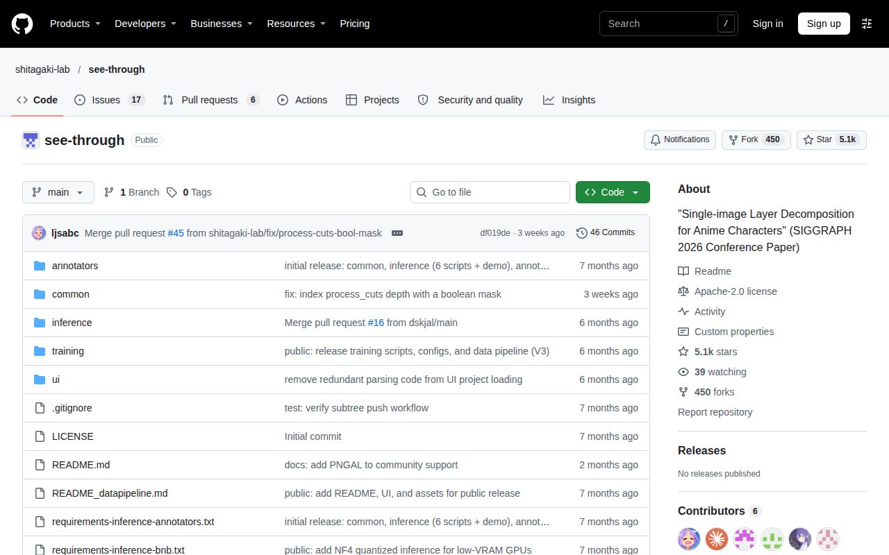The height and width of the screenshot is (555, 889).
Task: Click the Sign up button
Action: (x=824, y=24)
